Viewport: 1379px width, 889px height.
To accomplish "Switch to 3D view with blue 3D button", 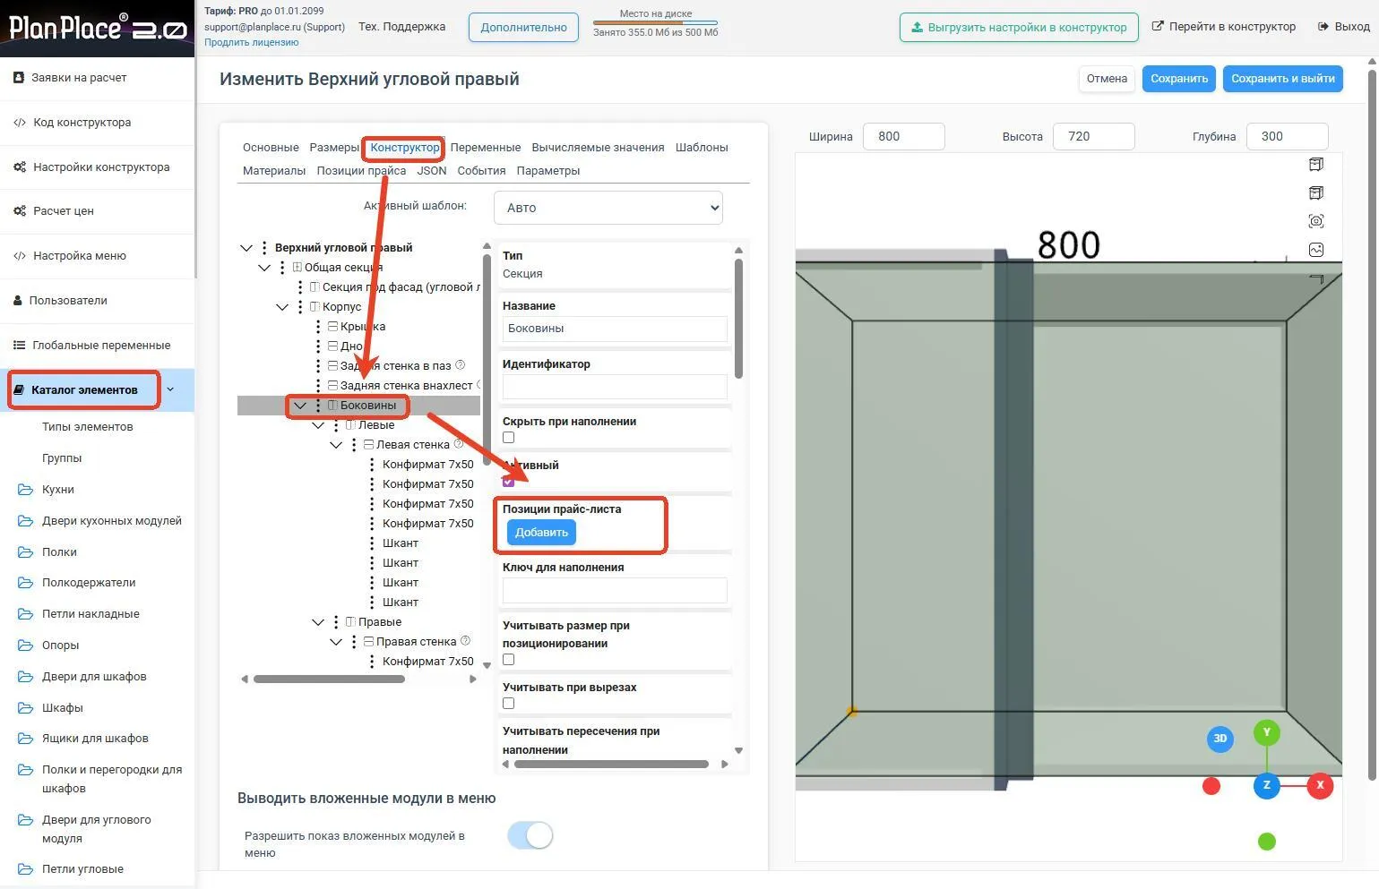I will click(x=1220, y=739).
